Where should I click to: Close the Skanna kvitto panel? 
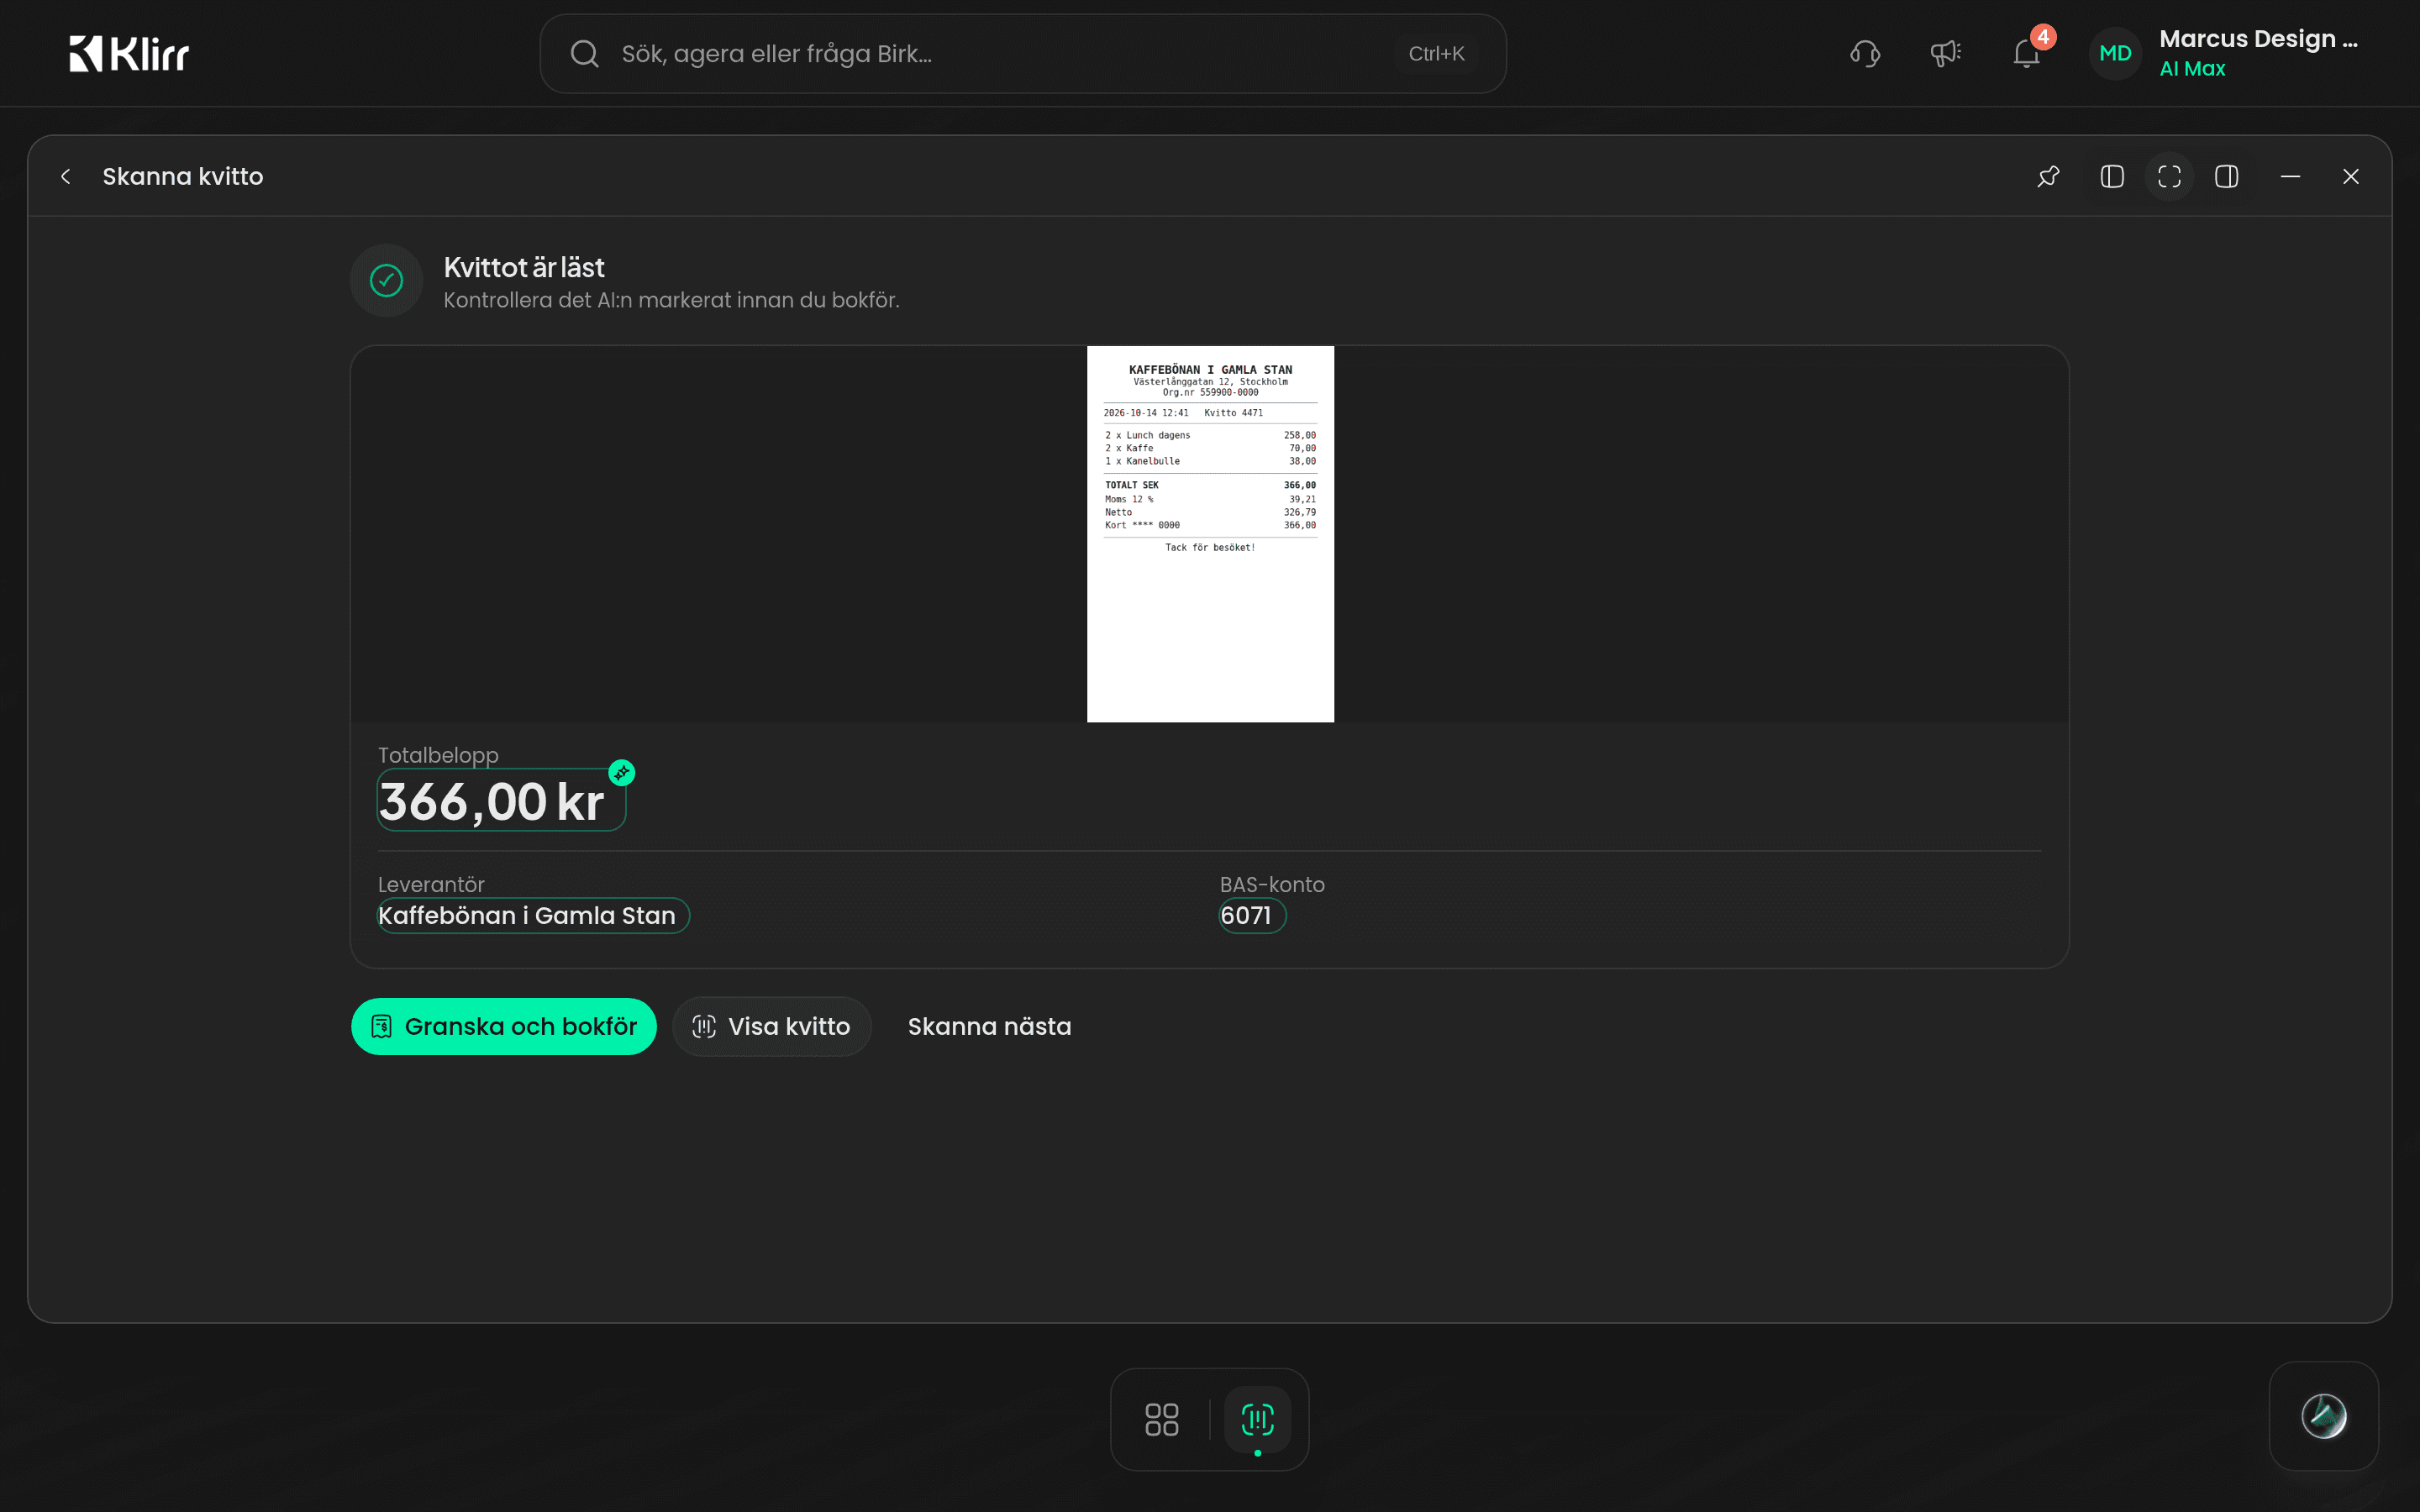2351,177
